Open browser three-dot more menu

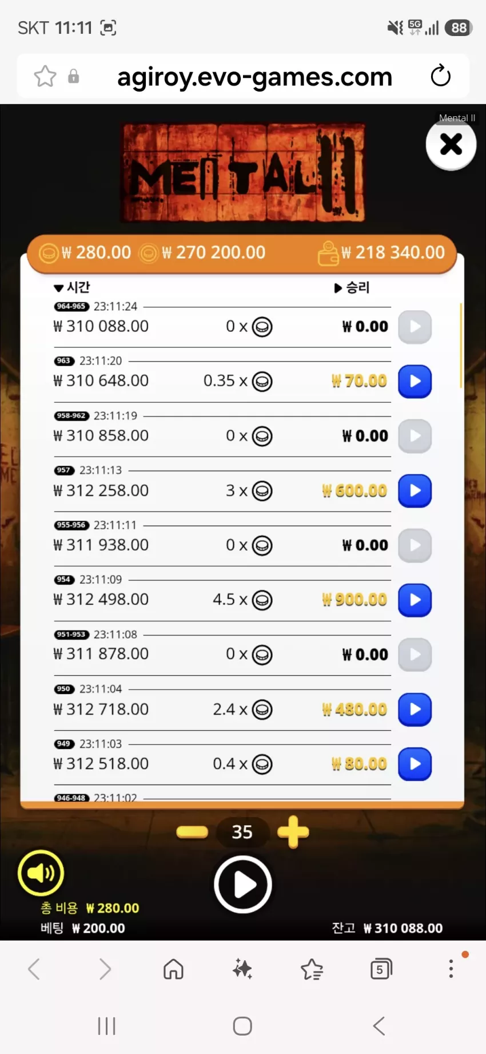coord(451,969)
